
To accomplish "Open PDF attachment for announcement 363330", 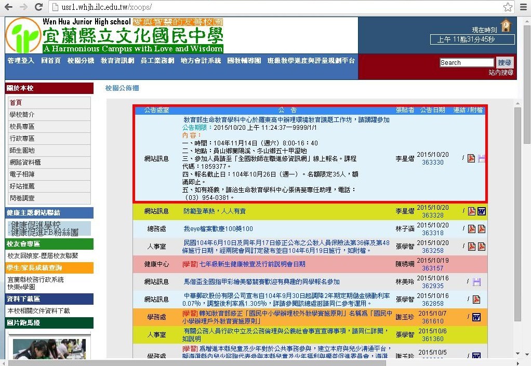I will click(471, 158).
